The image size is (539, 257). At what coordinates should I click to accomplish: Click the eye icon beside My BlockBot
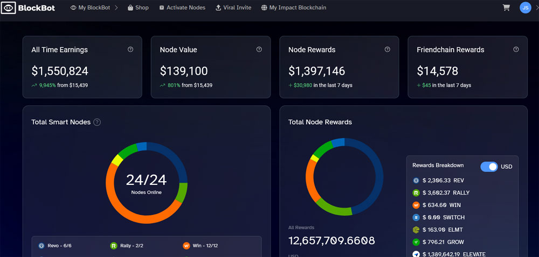pyautogui.click(x=73, y=8)
